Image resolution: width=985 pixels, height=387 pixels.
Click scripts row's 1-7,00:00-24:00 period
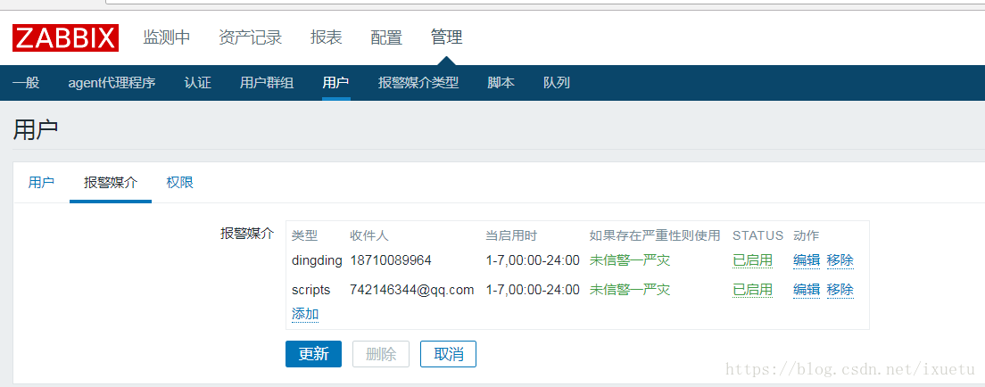[x=533, y=290]
